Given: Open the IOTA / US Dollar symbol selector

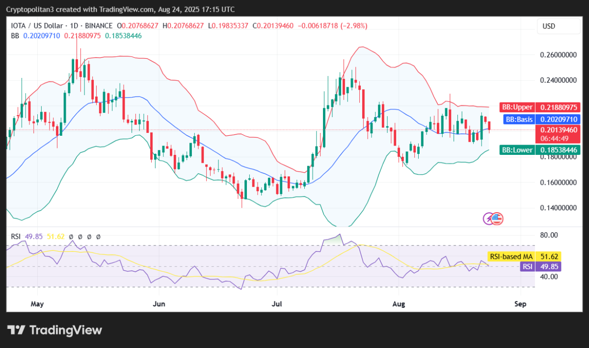Looking at the screenshot, I should (x=37, y=25).
